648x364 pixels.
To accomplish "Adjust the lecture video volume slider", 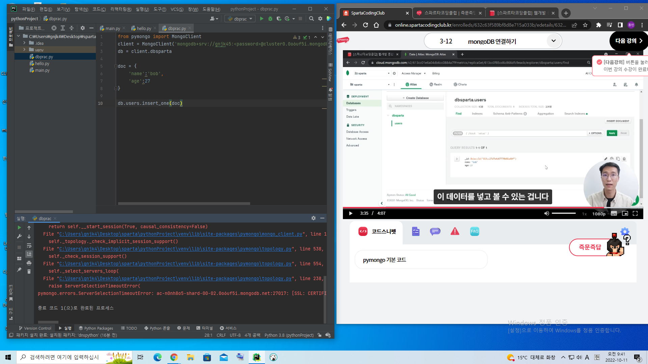I will [x=564, y=213].
